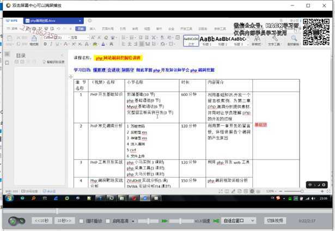Click the 智能识别目录 option in pane
The height and width of the screenshot is (231, 335).
[x=56, y=62]
